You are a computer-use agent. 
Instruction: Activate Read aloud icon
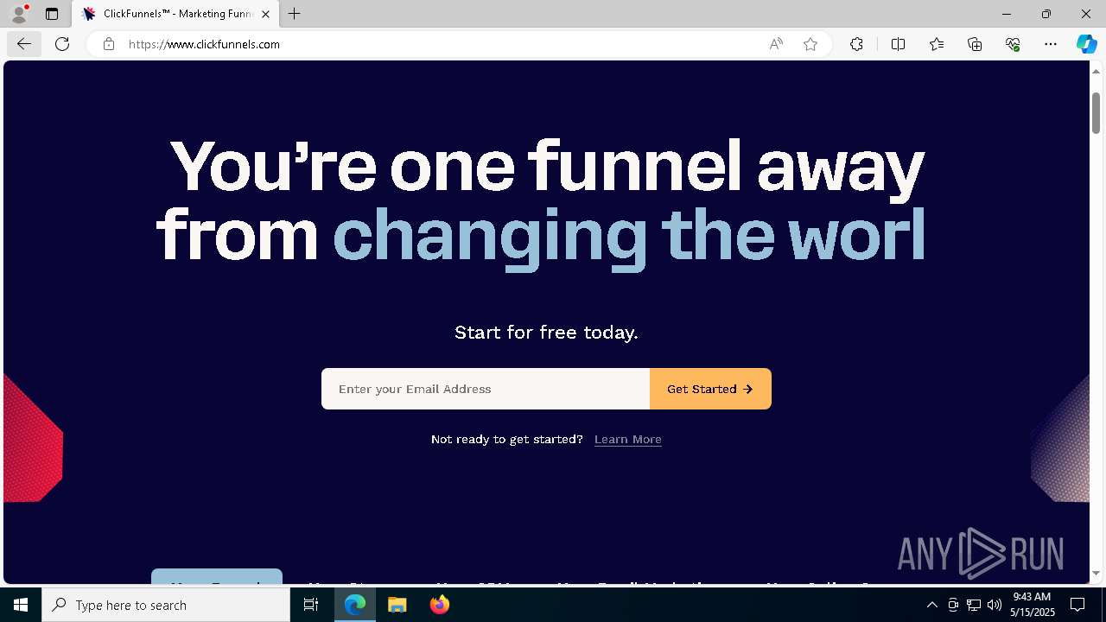pos(776,44)
